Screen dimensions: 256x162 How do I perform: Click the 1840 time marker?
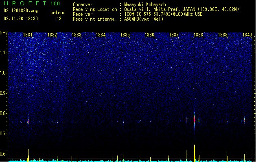click(247, 34)
